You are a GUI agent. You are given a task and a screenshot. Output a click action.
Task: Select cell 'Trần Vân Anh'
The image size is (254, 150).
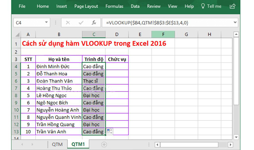[x=59, y=131]
